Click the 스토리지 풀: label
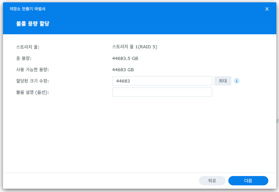The height and width of the screenshot is (192, 279). (x=28, y=47)
